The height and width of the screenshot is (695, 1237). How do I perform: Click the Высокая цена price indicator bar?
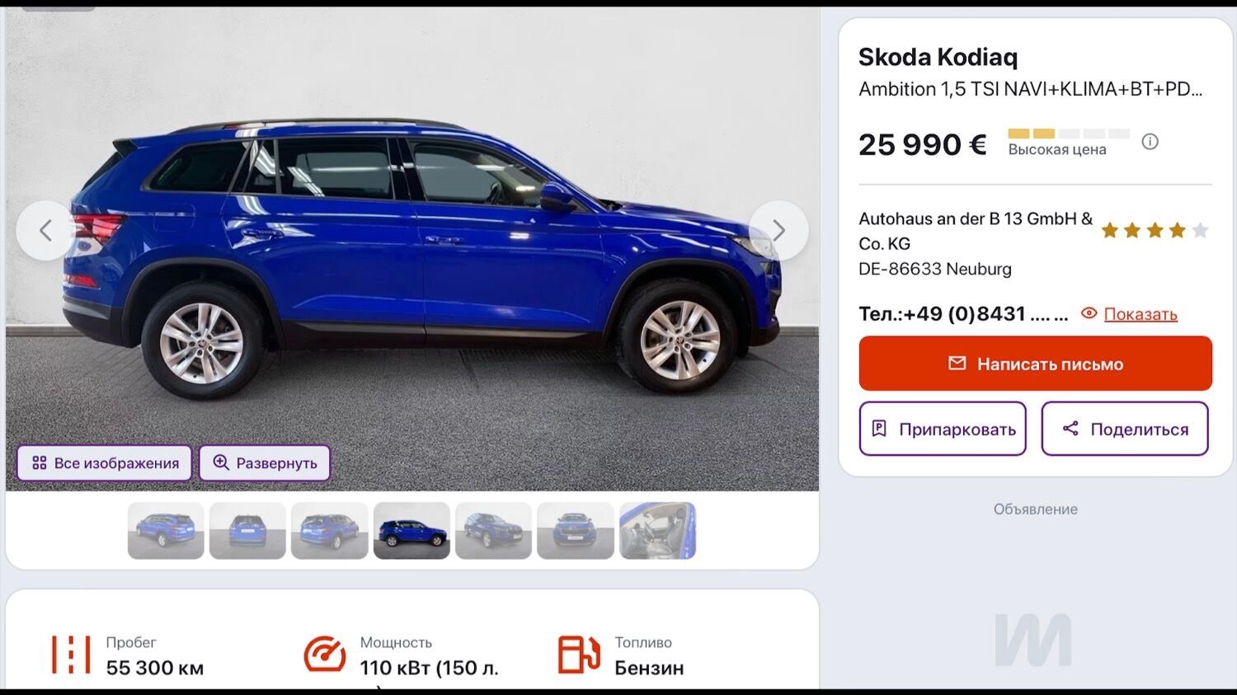(x=1069, y=134)
